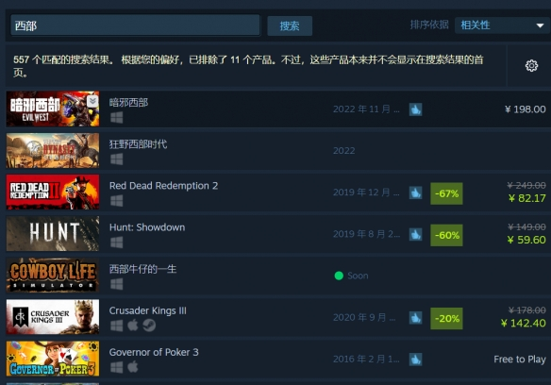The image size is (551, 385).
Task: Click the -67% discount badge
Action: pos(446,193)
